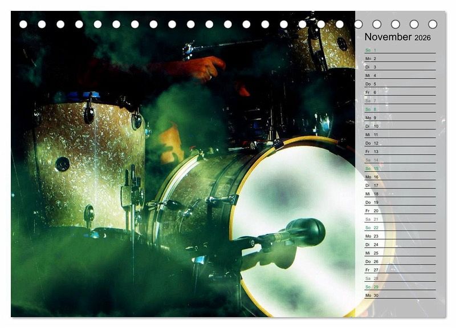The width and height of the screenshot is (456, 328).
Task: Click the last binding hole at top right
Action: pos(433,24)
